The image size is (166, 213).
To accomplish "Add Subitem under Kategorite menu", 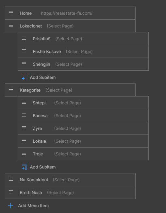I will [x=39, y=167].
